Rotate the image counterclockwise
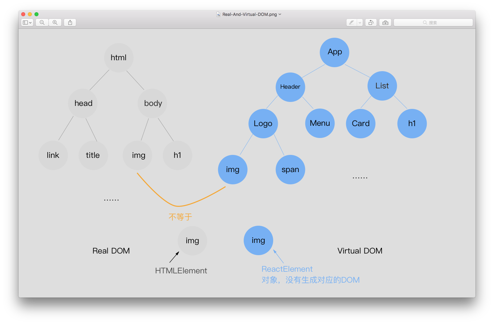Image resolution: width=494 pixels, height=324 pixels. 371,22
